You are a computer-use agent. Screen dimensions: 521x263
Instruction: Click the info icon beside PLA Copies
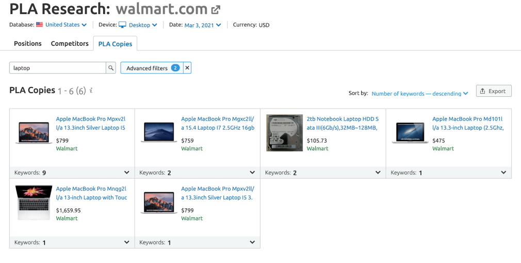pyautogui.click(x=91, y=91)
